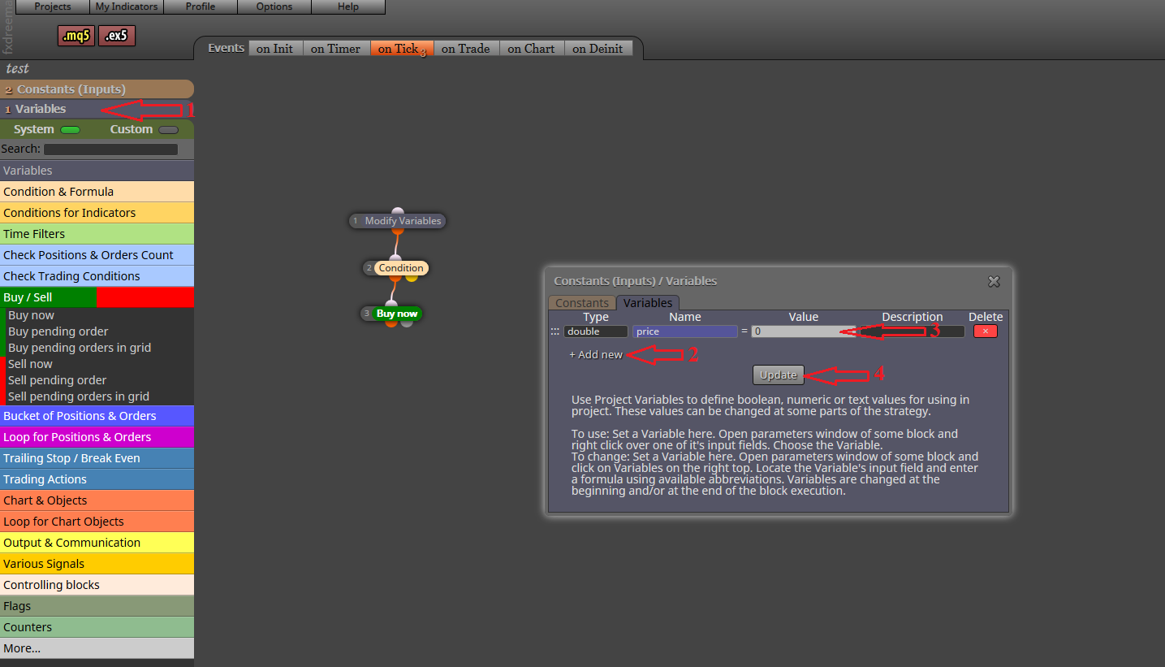The image size is (1165, 667).
Task: Expand Controlling blocks category
Action: [x=97, y=585]
